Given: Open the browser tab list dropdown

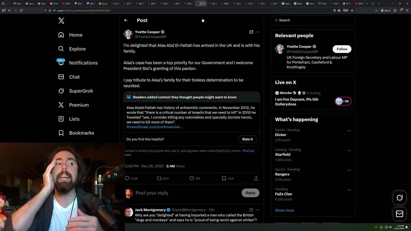Looking at the screenshot, I should pyautogui.click(x=379, y=4).
